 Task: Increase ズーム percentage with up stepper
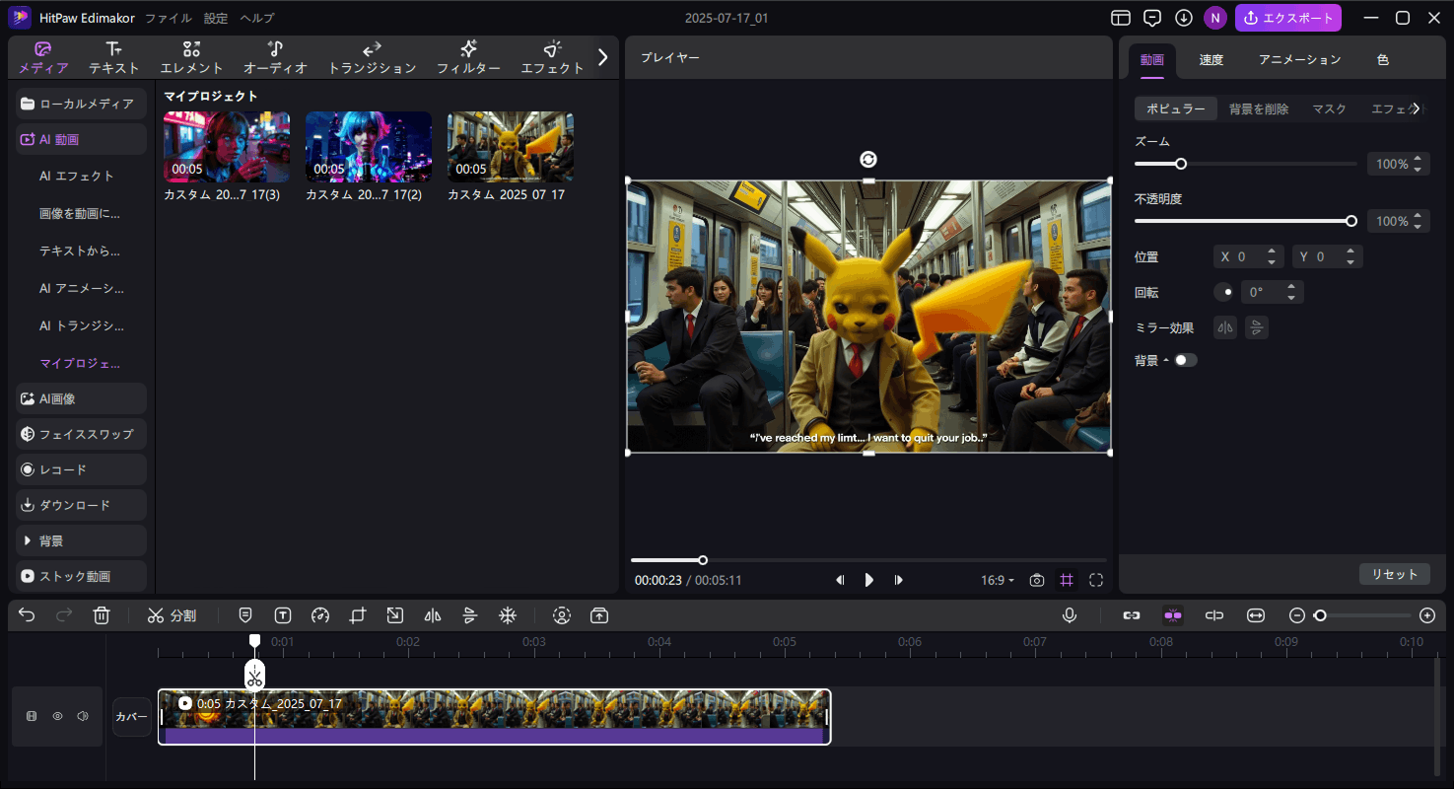tap(1418, 159)
